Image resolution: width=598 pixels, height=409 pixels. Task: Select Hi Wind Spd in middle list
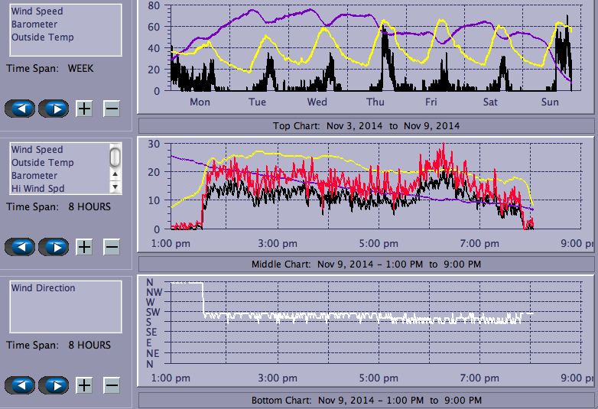click(37, 188)
